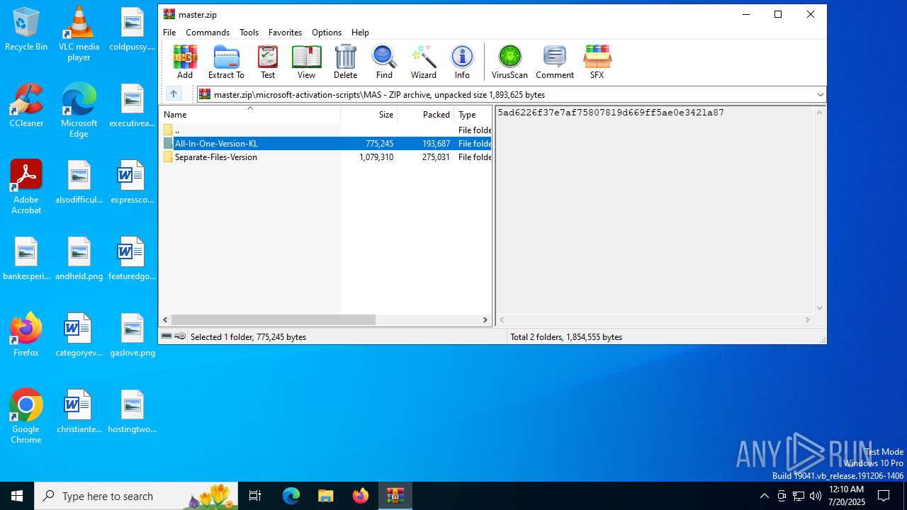Select andheld.png desktop file
The height and width of the screenshot is (510, 907).
pyautogui.click(x=79, y=259)
